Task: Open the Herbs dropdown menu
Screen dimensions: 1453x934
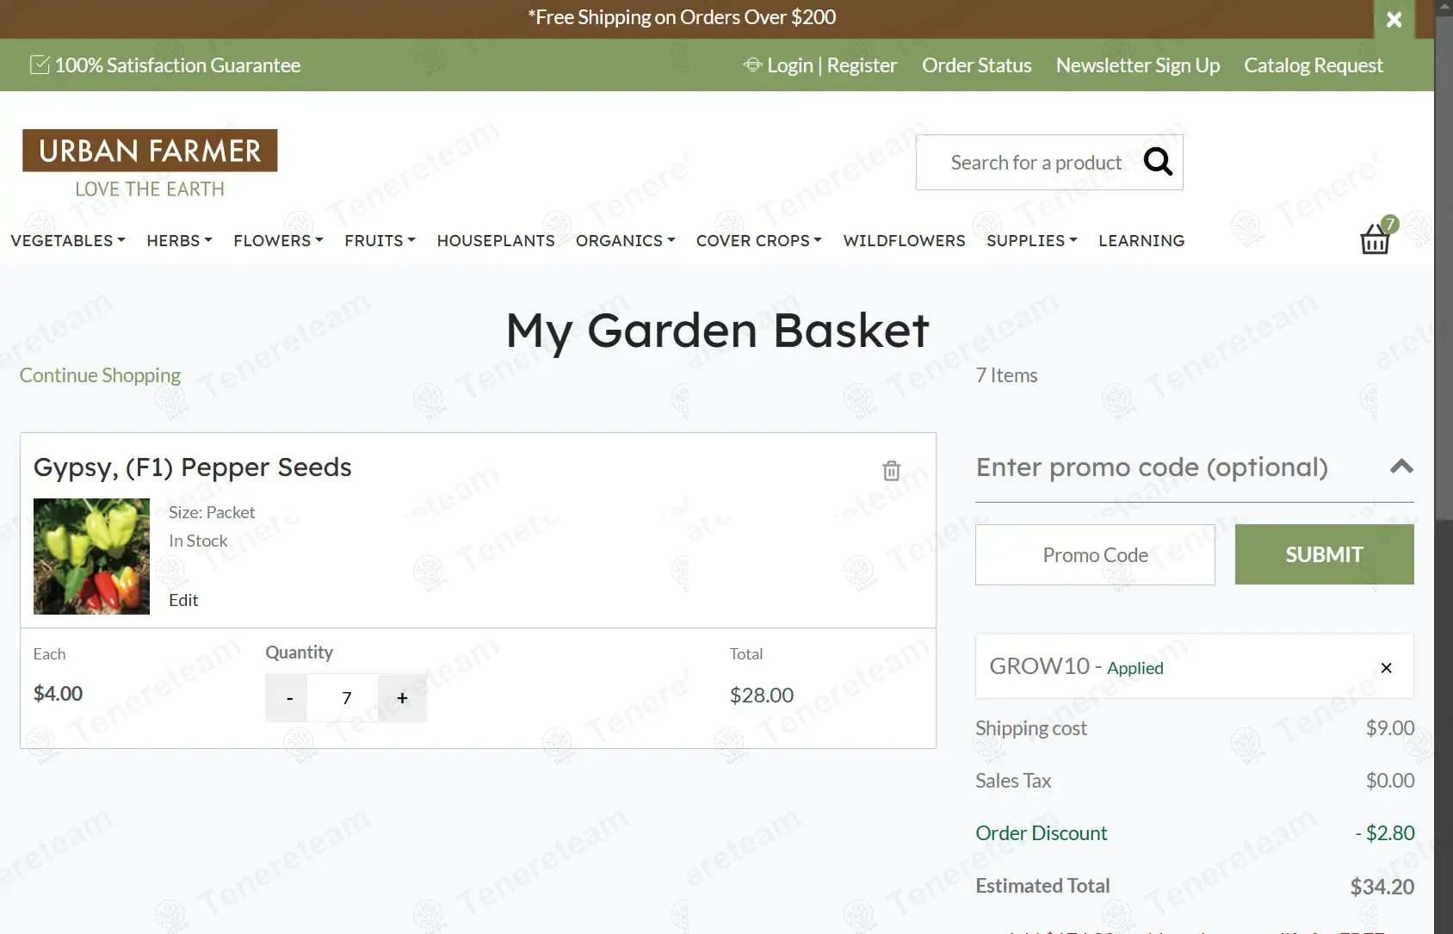Action: (x=179, y=241)
